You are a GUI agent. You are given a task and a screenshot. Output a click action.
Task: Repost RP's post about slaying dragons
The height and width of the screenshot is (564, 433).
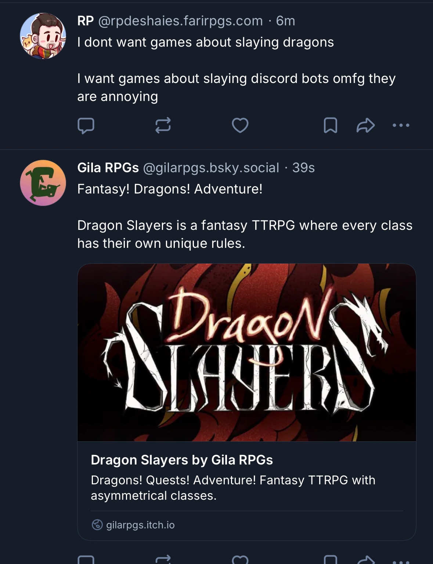click(x=163, y=126)
